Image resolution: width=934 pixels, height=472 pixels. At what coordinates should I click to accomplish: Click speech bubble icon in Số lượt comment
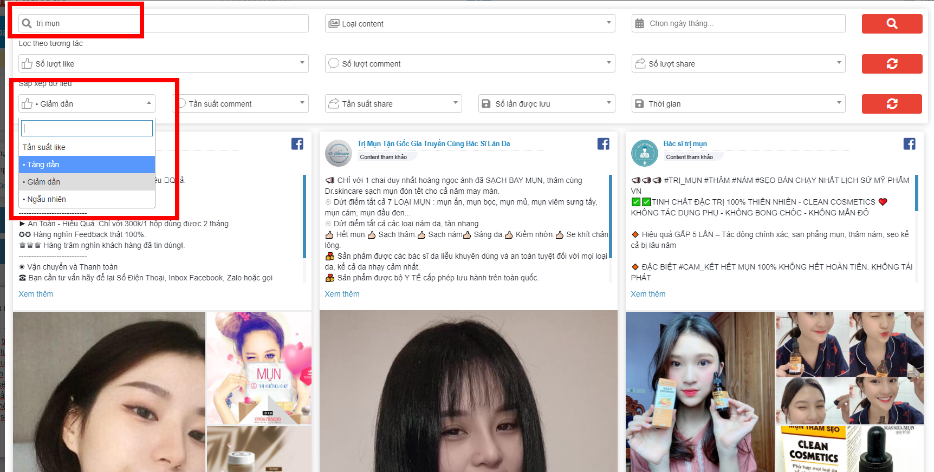(x=334, y=63)
